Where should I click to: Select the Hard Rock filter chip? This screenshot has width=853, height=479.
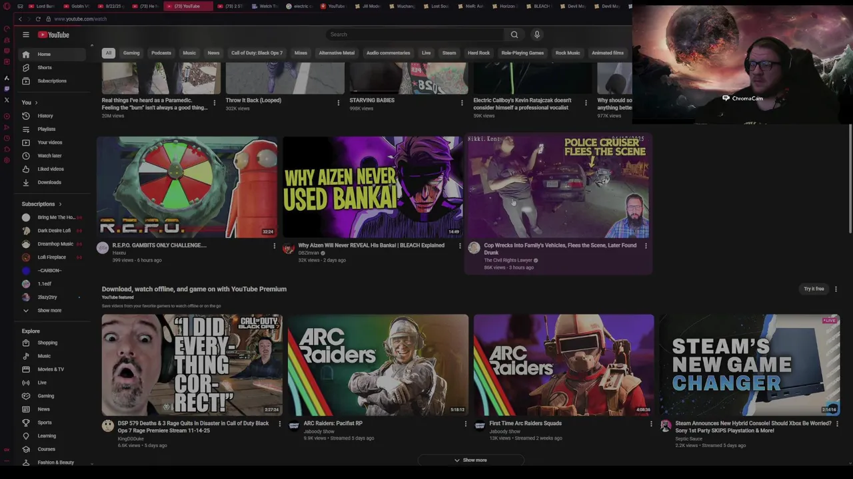click(x=478, y=53)
